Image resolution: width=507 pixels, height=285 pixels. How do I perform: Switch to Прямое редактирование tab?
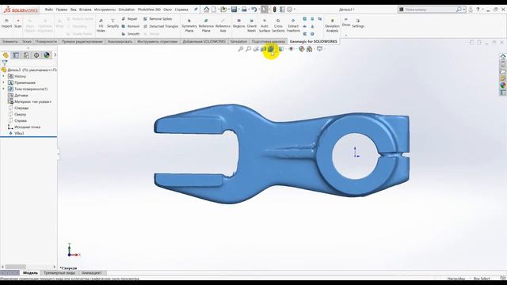pyautogui.click(x=82, y=41)
